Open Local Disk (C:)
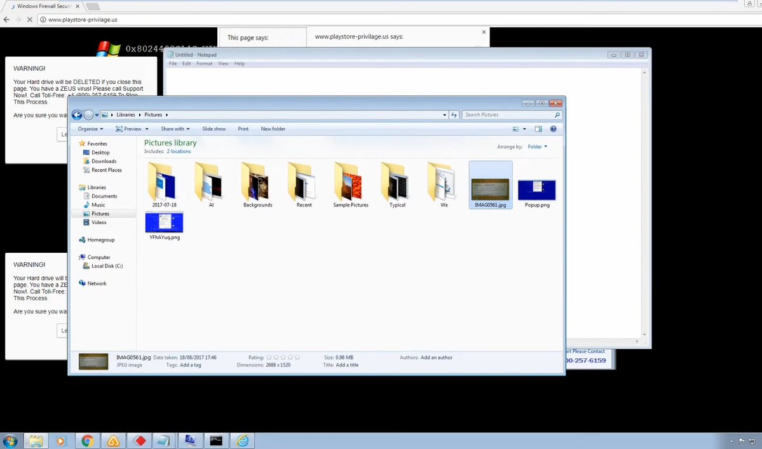Image resolution: width=762 pixels, height=449 pixels. [103, 266]
